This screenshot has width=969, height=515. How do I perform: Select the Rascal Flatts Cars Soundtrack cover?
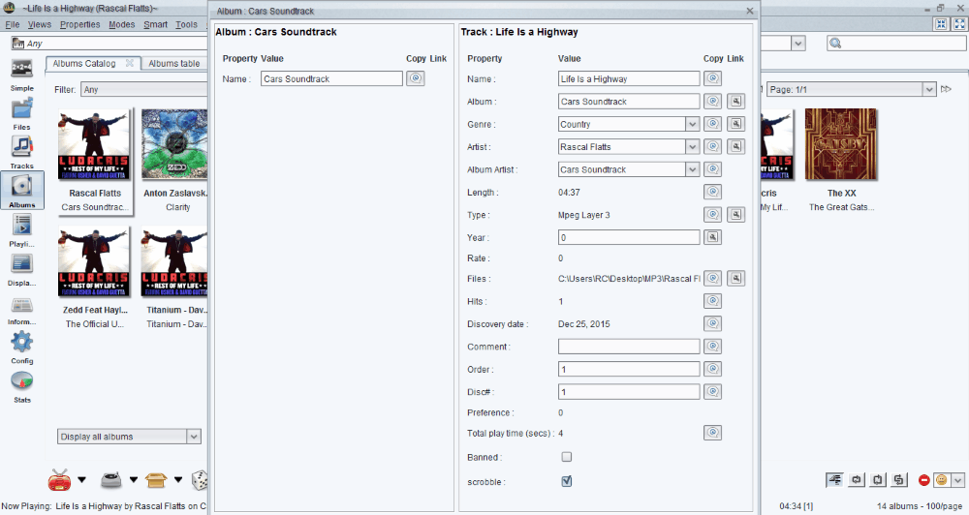(x=95, y=144)
